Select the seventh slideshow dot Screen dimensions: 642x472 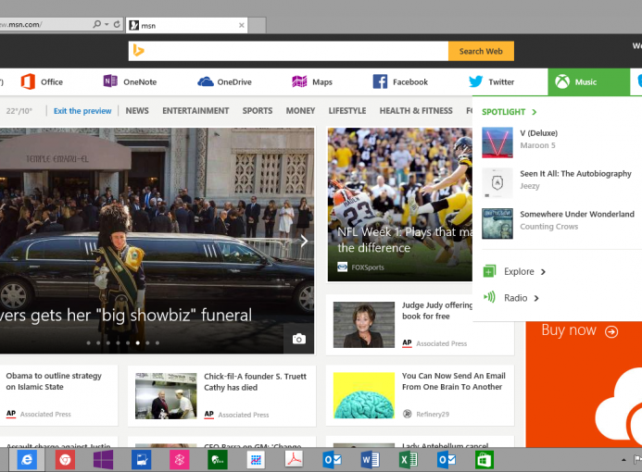147,342
